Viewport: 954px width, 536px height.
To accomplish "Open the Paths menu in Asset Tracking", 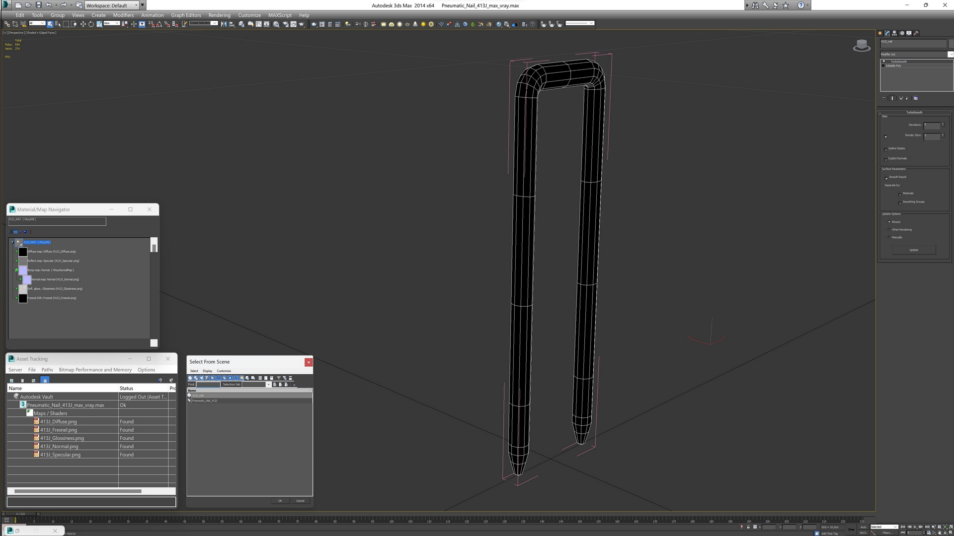I will click(47, 370).
